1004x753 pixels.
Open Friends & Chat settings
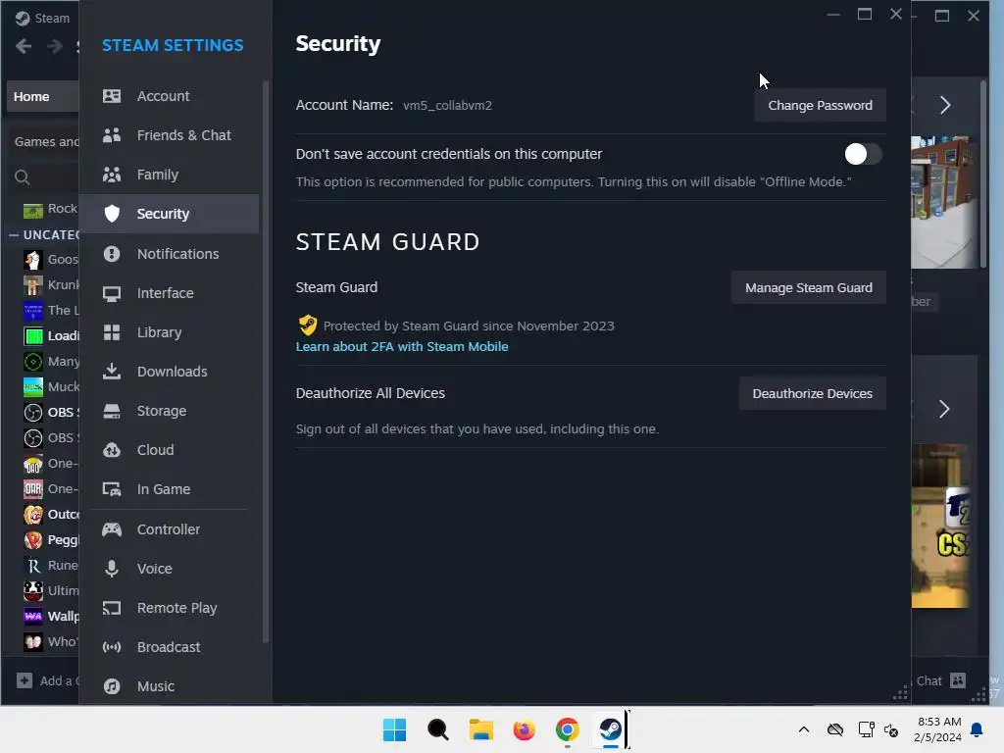pos(170,135)
